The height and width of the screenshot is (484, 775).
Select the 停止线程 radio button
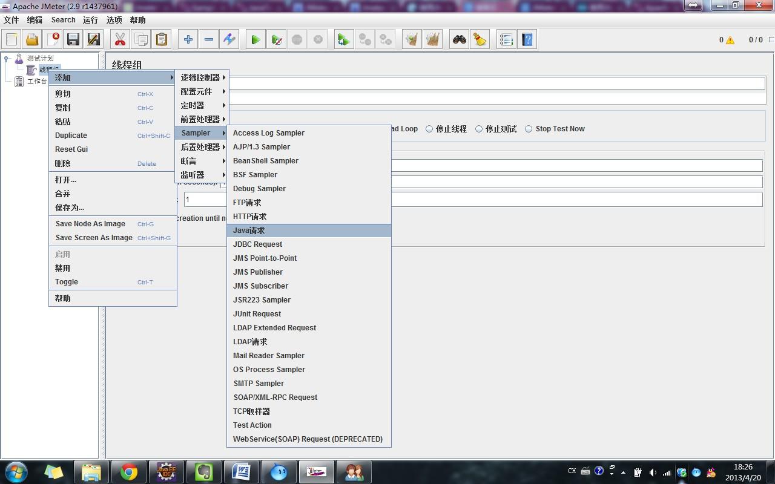pos(429,129)
